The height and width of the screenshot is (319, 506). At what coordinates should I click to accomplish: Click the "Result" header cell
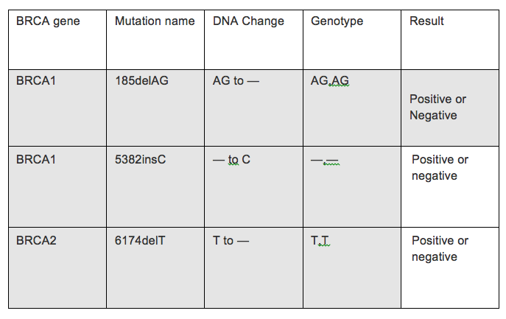coord(426,21)
